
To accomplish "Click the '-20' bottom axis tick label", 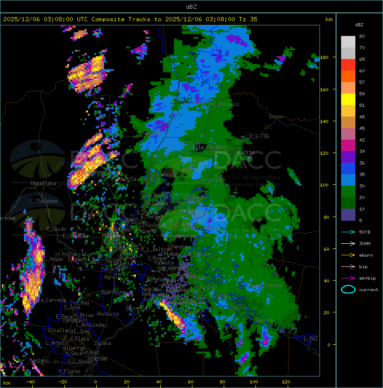I will 63,382.
